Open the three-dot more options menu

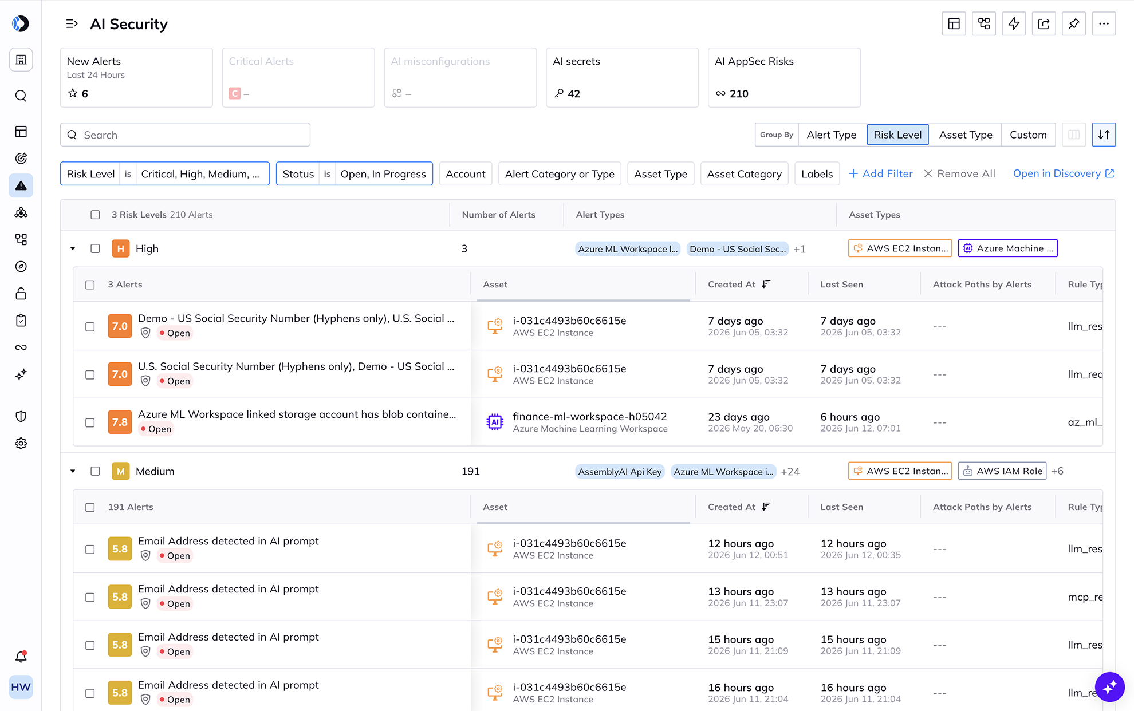pyautogui.click(x=1104, y=23)
